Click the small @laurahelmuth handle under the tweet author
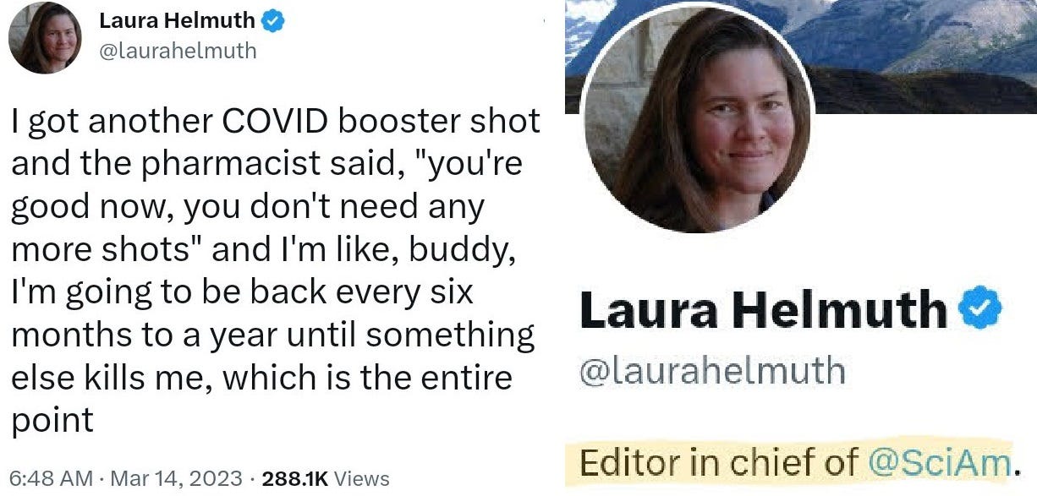Image resolution: width=1037 pixels, height=496 pixels. pos(178,51)
